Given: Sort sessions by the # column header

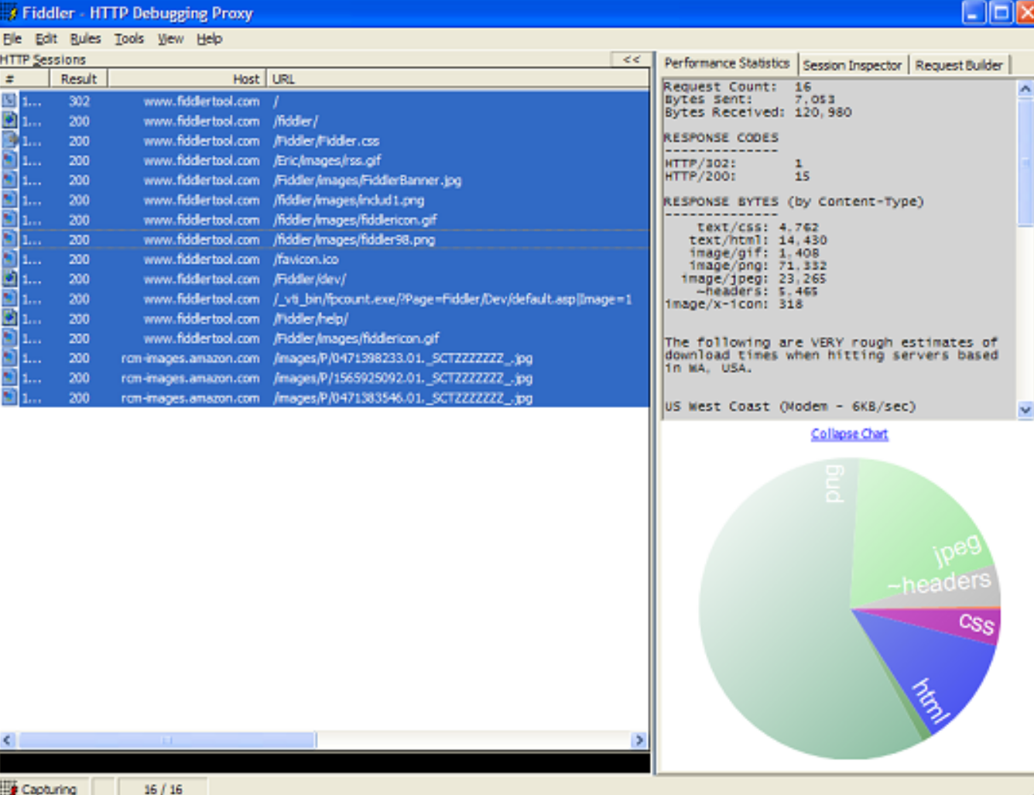Looking at the screenshot, I should 25,79.
